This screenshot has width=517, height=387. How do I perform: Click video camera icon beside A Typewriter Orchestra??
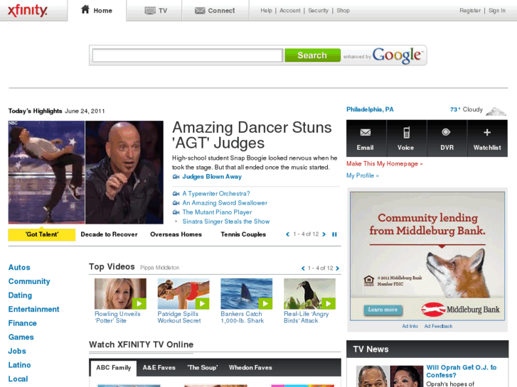(x=176, y=194)
